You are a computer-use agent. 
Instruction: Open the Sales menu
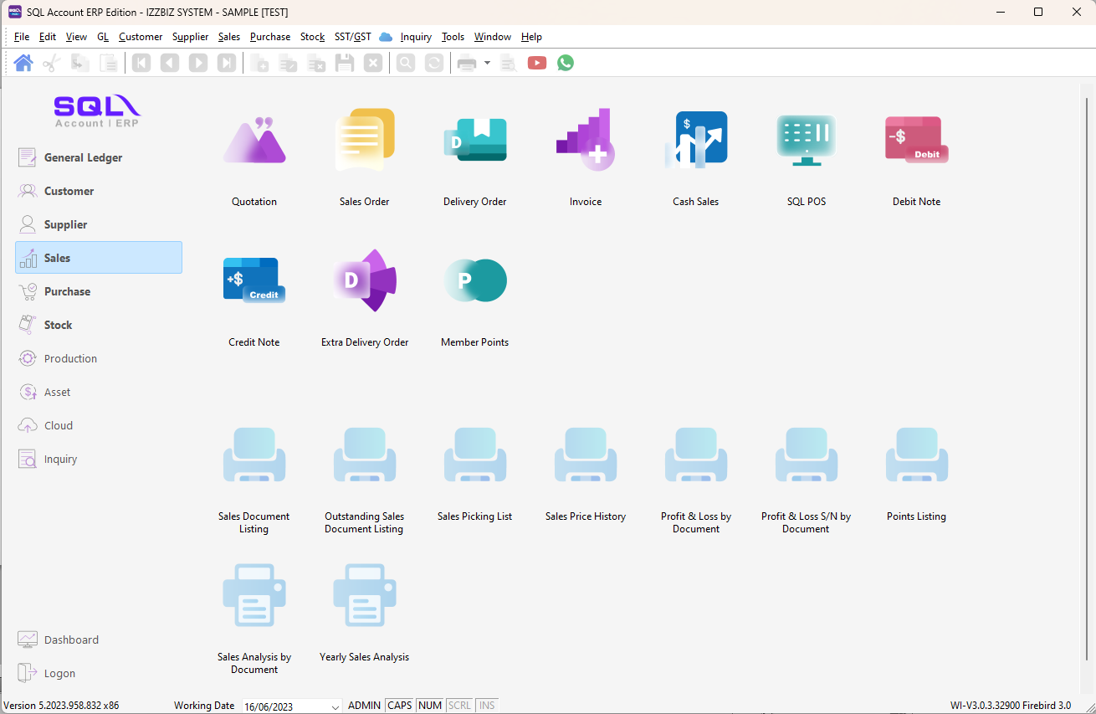[x=229, y=37]
